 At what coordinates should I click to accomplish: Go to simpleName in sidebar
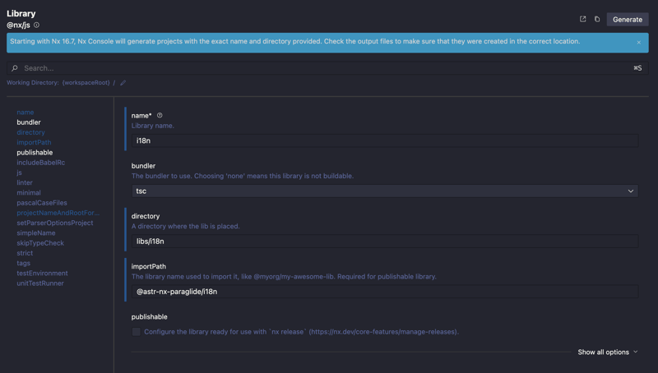tap(36, 233)
